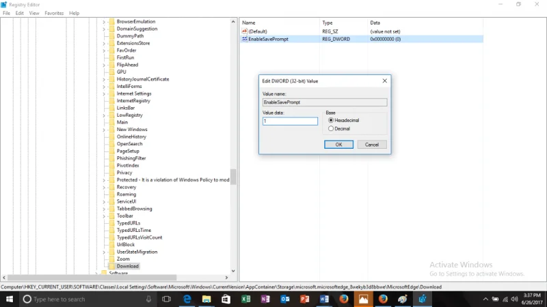This screenshot has width=547, height=307.
Task: Cancel the Edit DWORD dialog
Action: (371, 145)
